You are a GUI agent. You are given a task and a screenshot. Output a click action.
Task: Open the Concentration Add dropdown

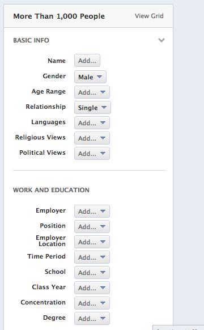point(92,303)
